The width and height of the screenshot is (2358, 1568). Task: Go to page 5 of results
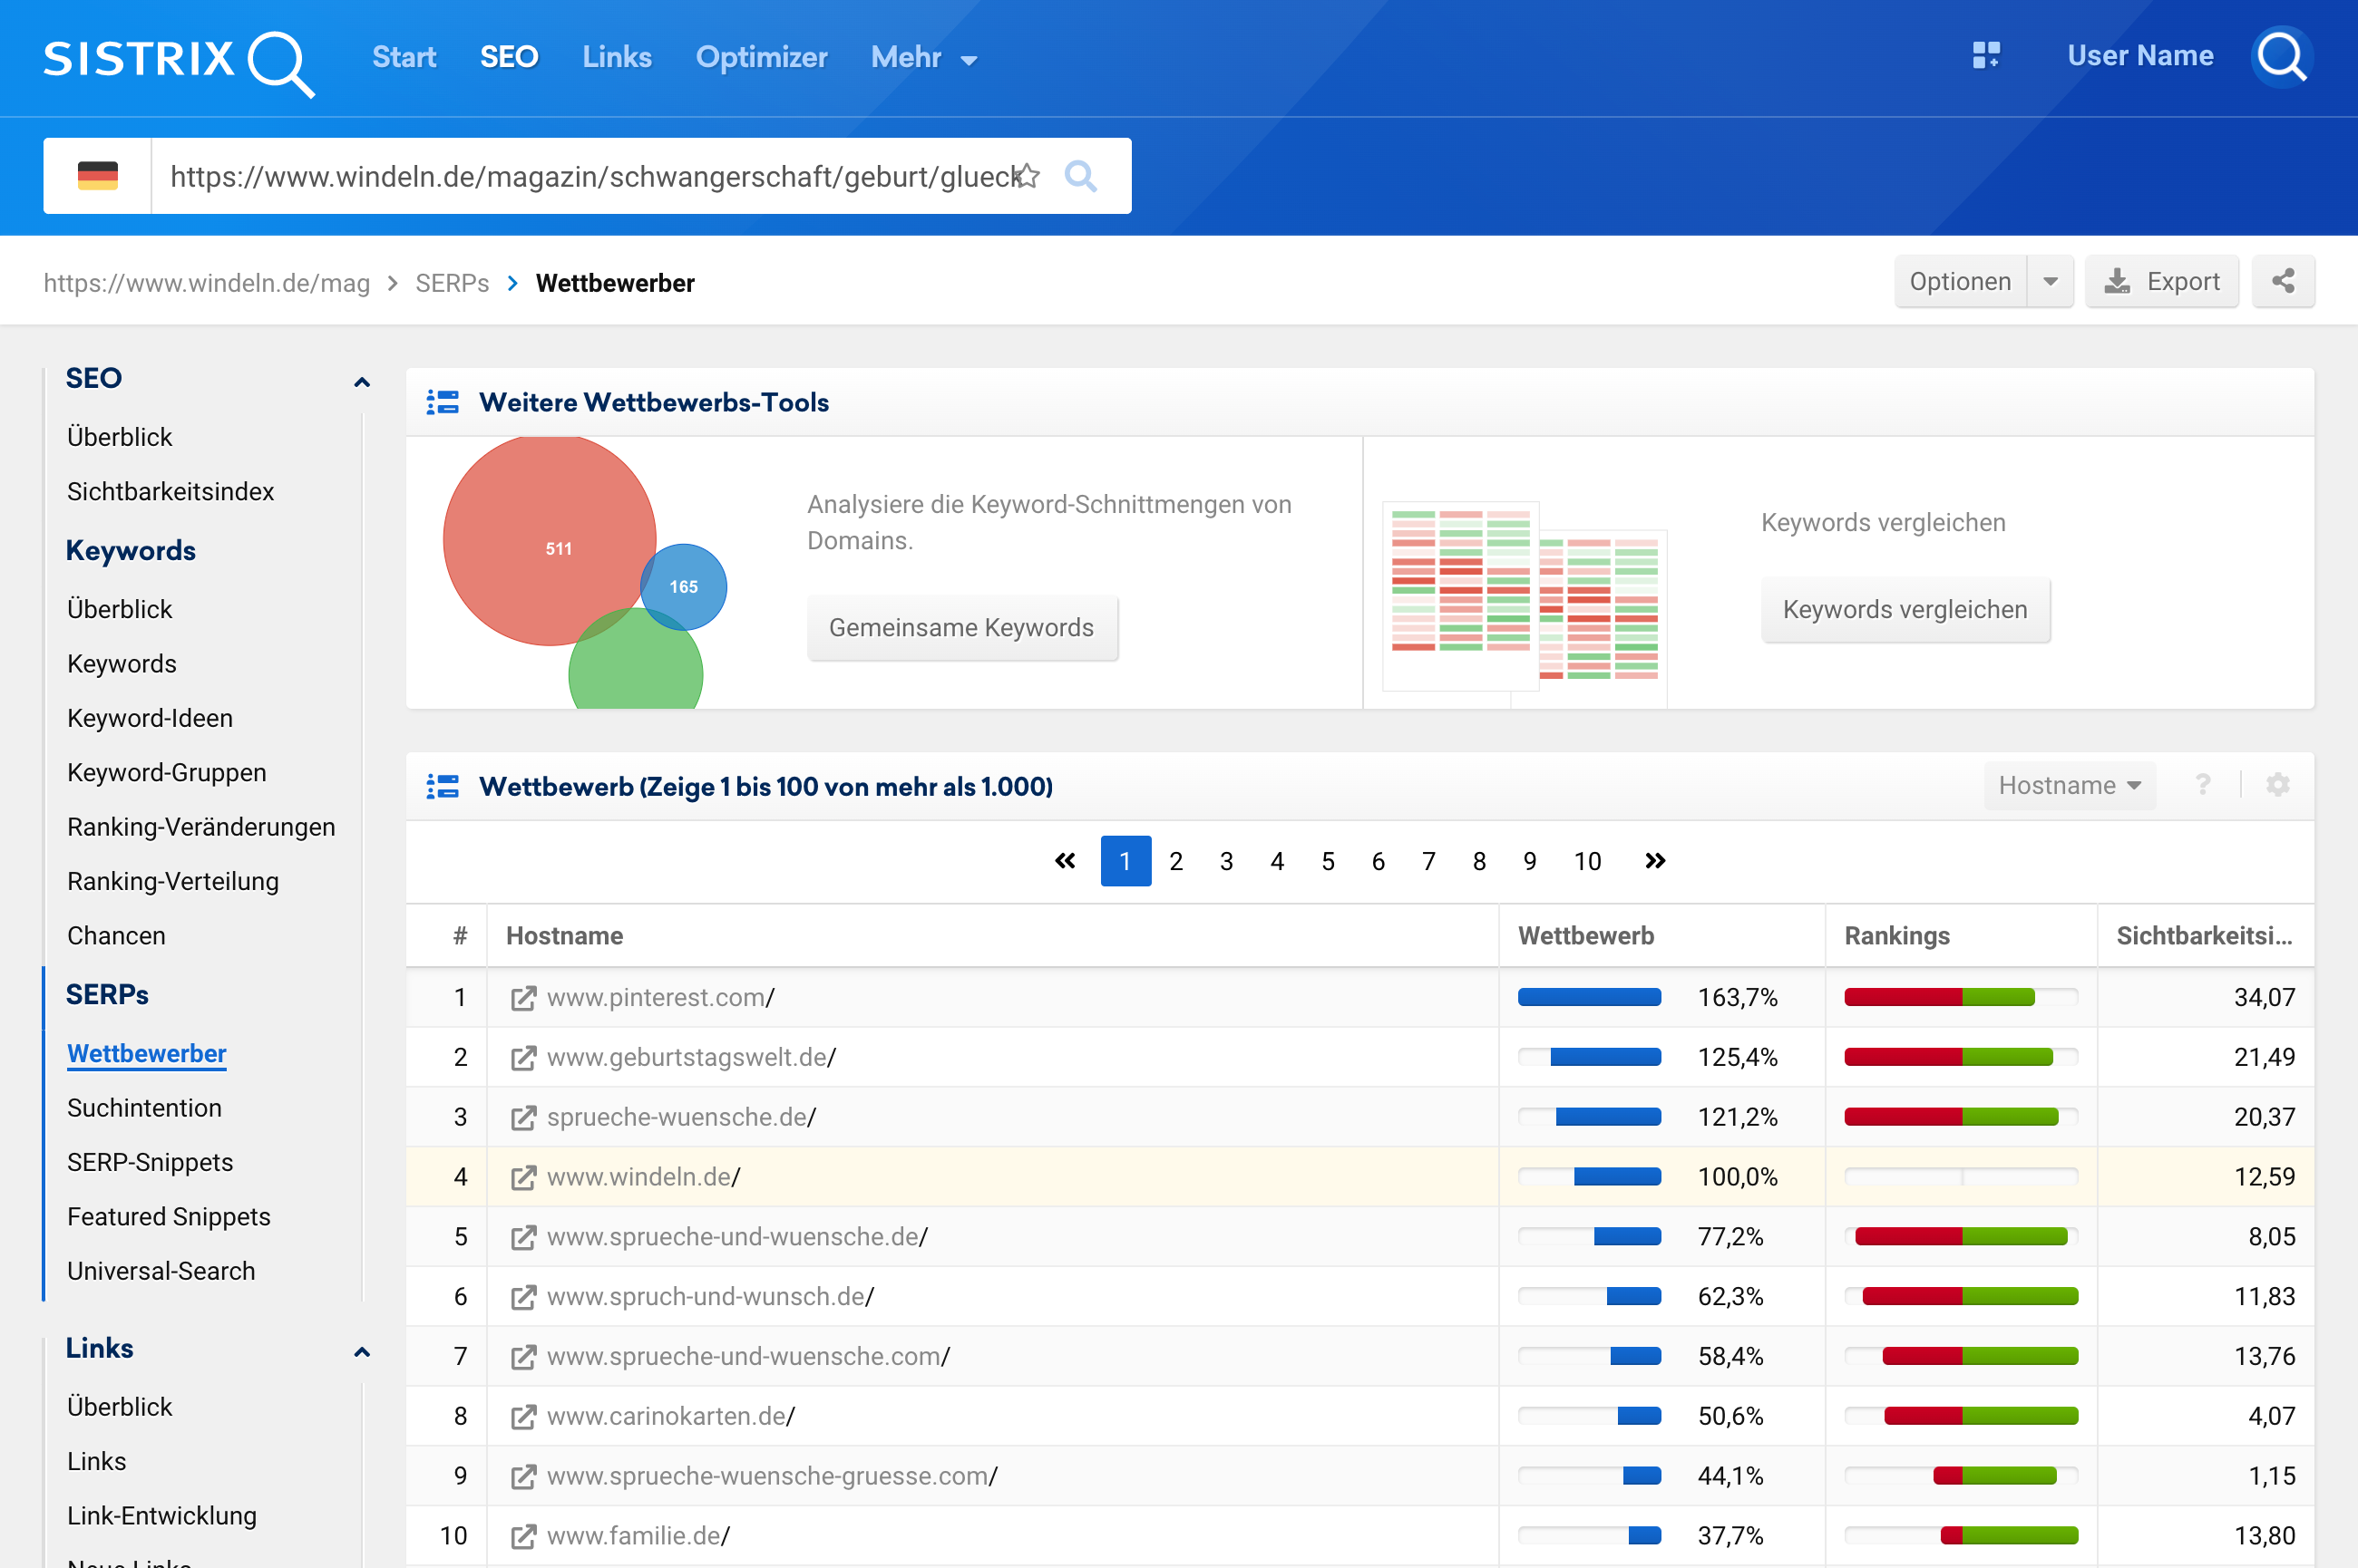(x=1328, y=861)
